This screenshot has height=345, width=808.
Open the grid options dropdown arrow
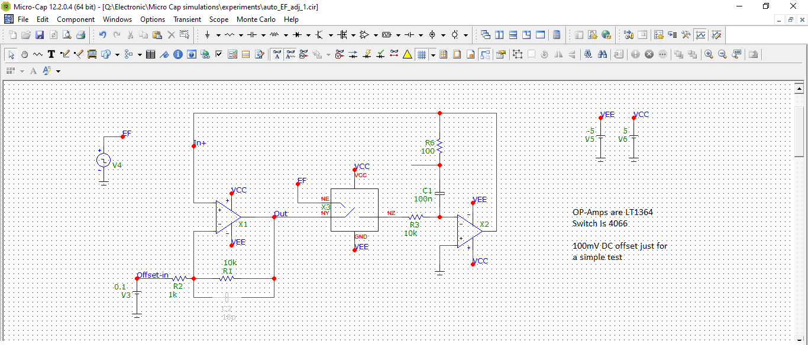[x=434, y=54]
